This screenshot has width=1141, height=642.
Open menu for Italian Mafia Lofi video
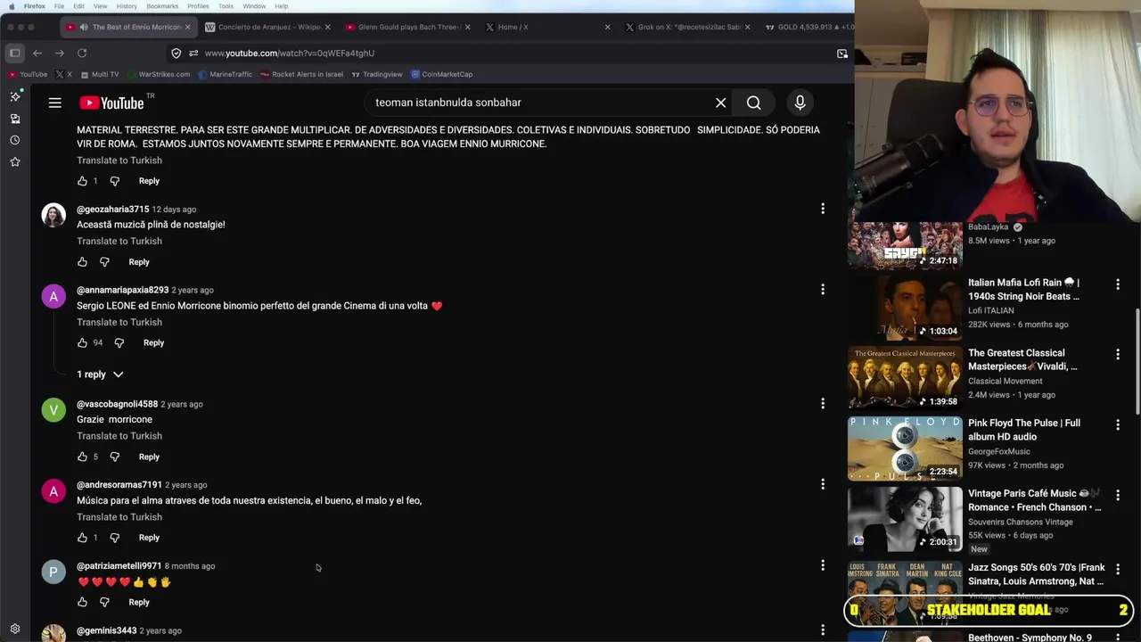(1118, 284)
